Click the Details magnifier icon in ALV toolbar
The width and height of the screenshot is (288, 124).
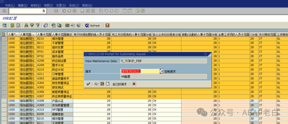click(x=5, y=25)
